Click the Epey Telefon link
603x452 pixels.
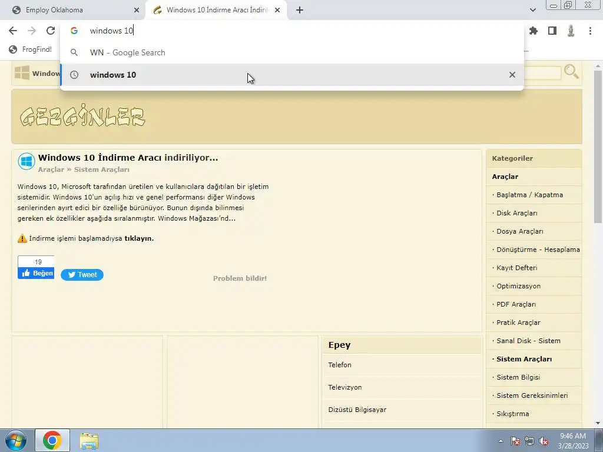pyautogui.click(x=340, y=365)
